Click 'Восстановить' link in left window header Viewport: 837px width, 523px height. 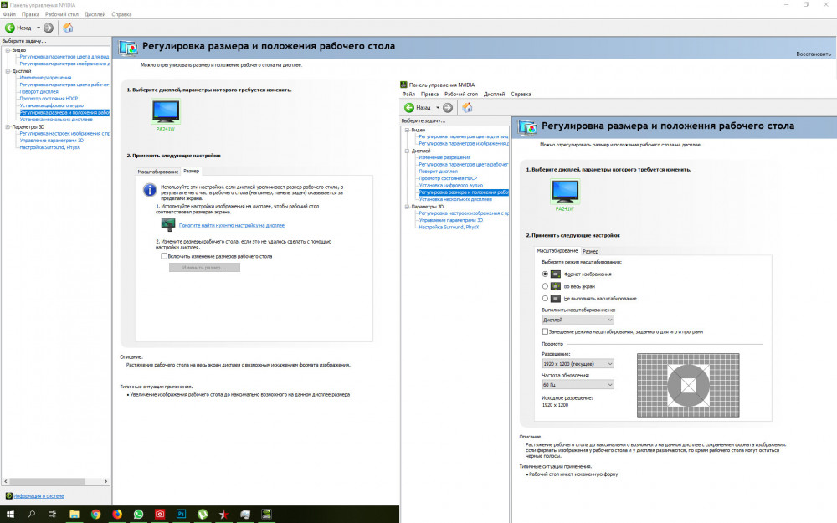814,54
